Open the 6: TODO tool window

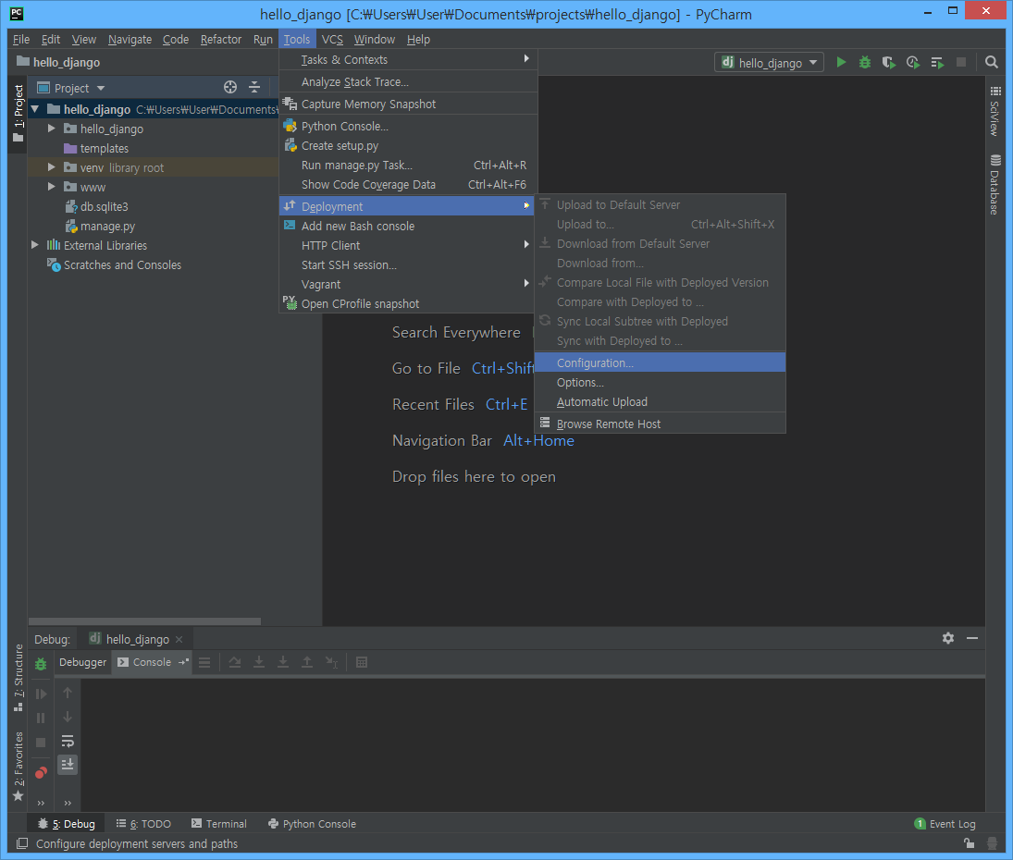143,824
